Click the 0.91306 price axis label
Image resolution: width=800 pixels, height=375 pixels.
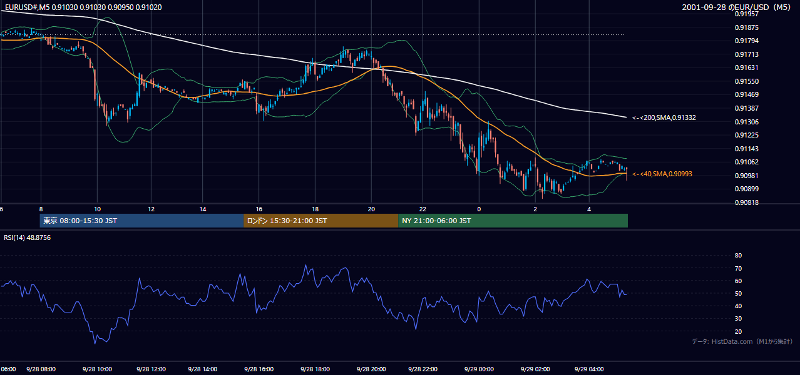[746, 122]
